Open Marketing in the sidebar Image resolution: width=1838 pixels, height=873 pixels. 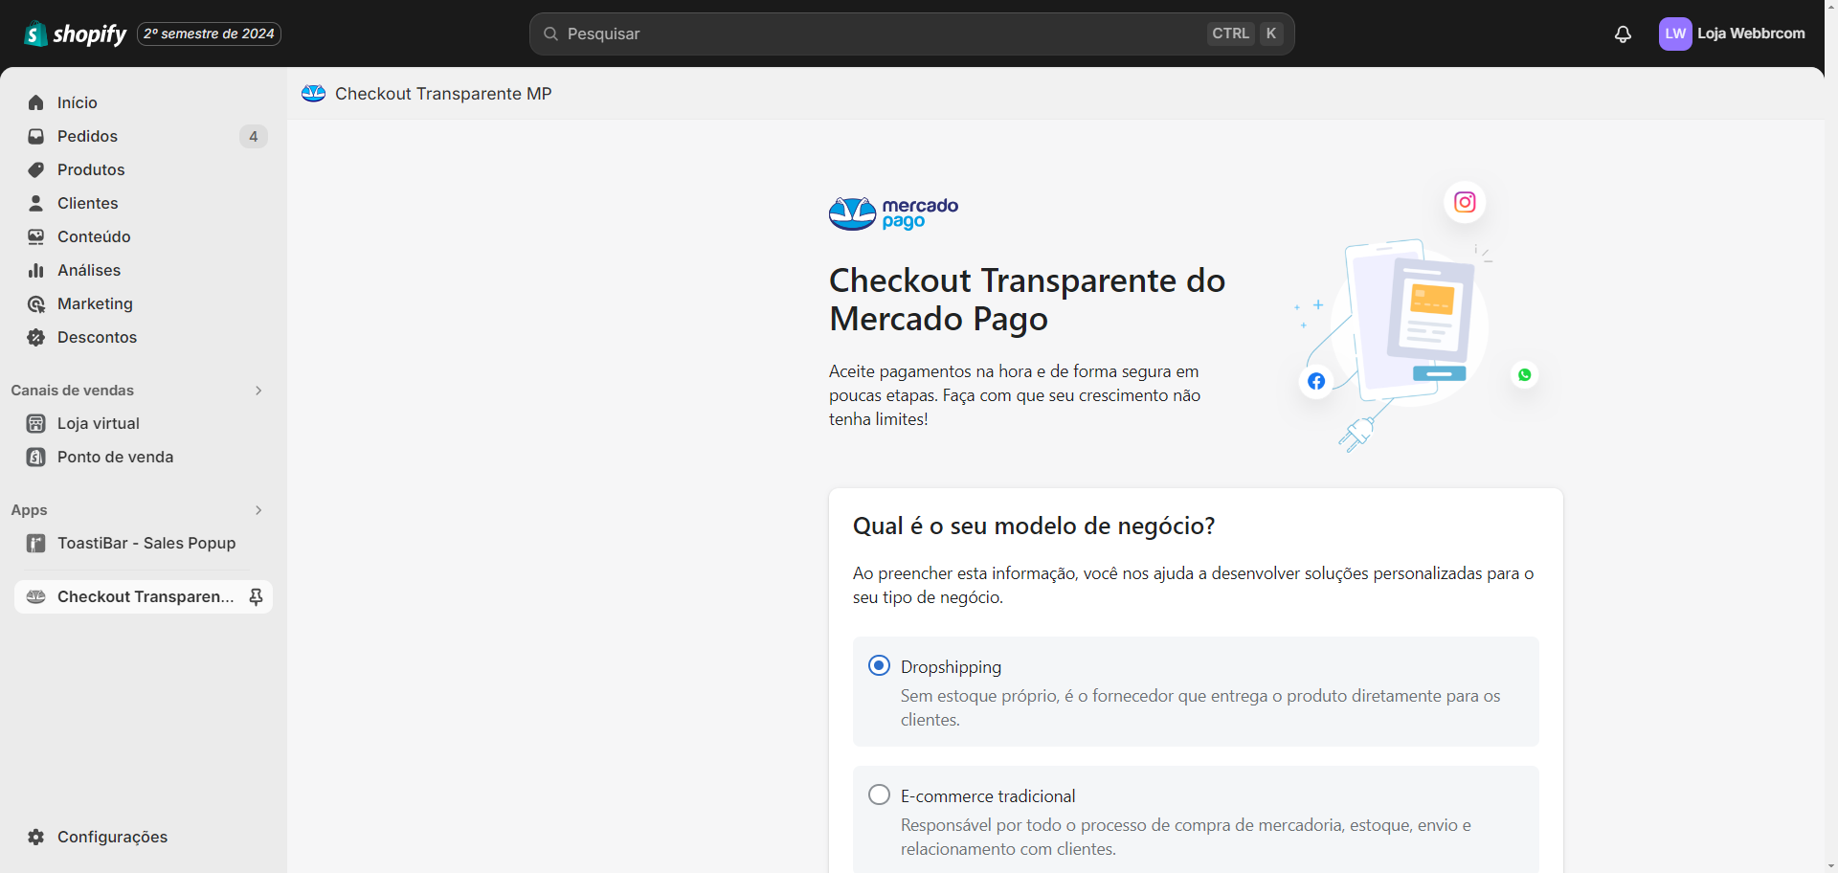[144, 303]
